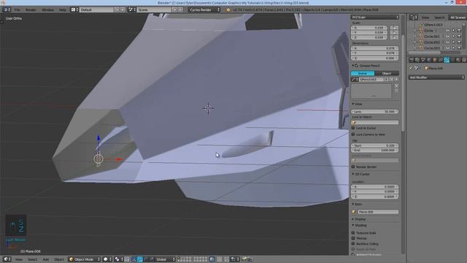The image size is (467, 263).
Task: Open the Render menu
Action: 31,9
